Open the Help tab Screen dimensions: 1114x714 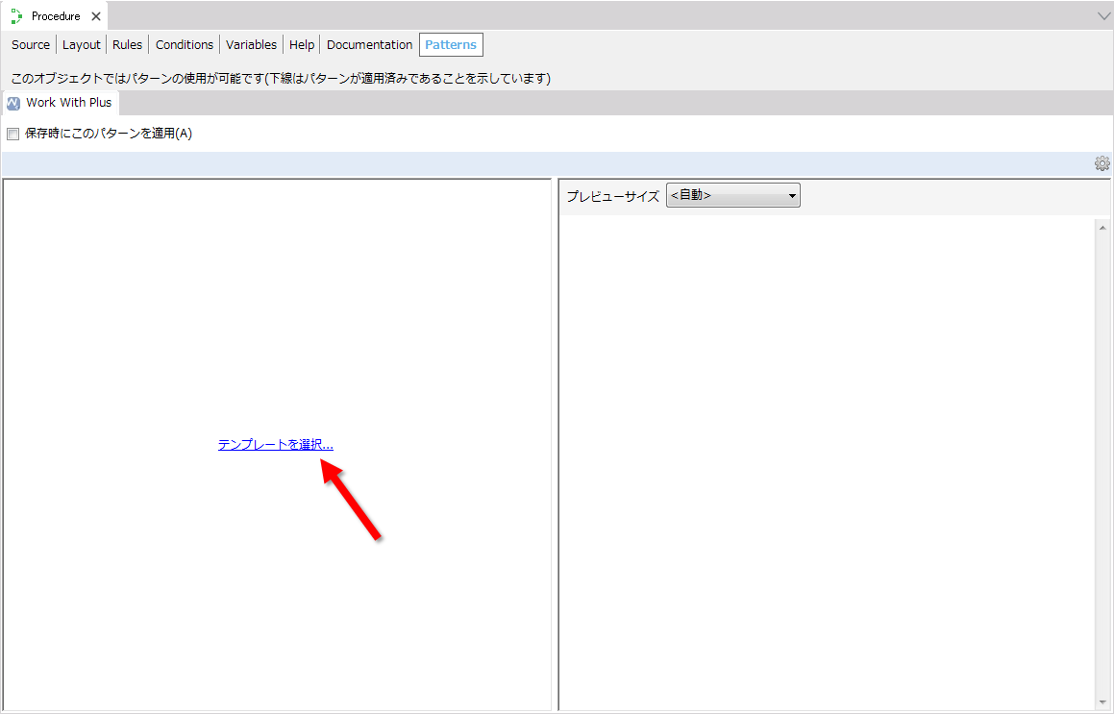pyautogui.click(x=302, y=45)
